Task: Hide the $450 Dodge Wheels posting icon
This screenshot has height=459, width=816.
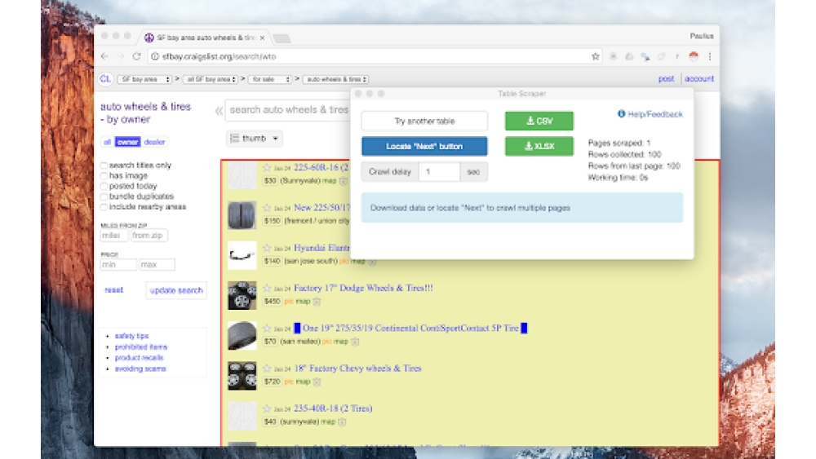Action: tap(317, 301)
